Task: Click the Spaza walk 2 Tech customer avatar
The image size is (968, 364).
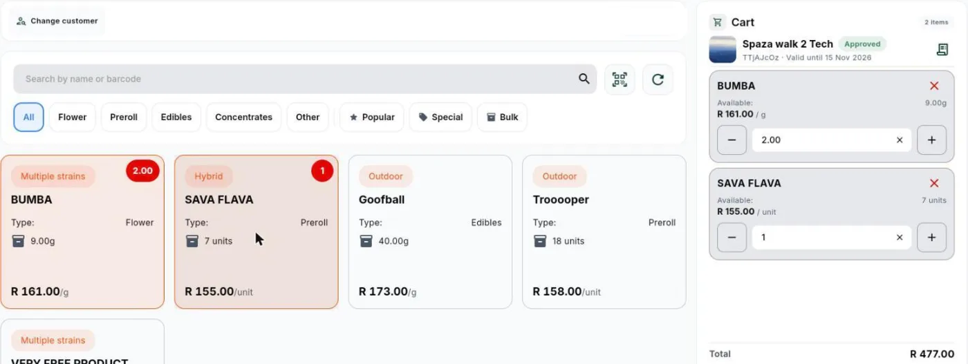Action: click(x=723, y=50)
